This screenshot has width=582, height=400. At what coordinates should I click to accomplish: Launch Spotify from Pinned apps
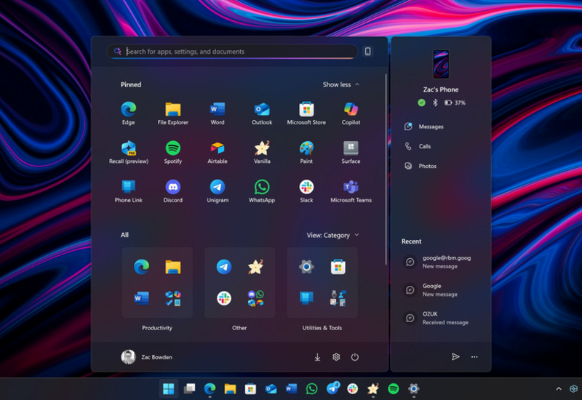point(173,152)
